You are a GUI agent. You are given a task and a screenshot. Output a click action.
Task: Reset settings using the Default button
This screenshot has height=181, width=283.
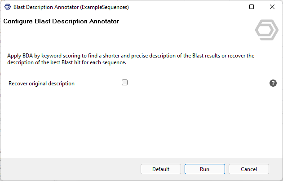[x=161, y=169]
